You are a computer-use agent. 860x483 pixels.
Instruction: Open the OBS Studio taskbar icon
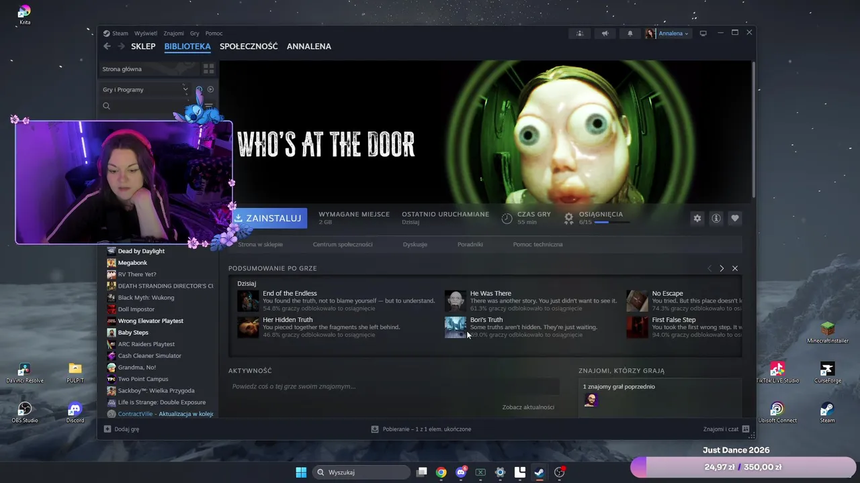point(559,472)
